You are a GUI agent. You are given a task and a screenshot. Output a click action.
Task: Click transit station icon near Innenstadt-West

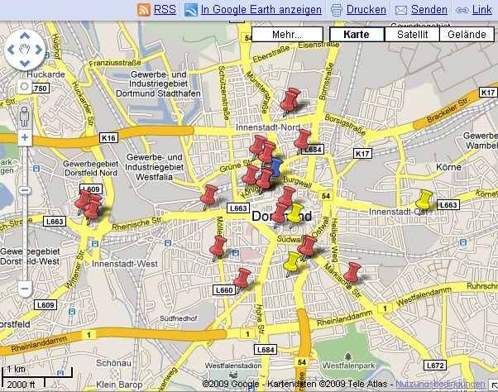pyautogui.click(x=94, y=244)
